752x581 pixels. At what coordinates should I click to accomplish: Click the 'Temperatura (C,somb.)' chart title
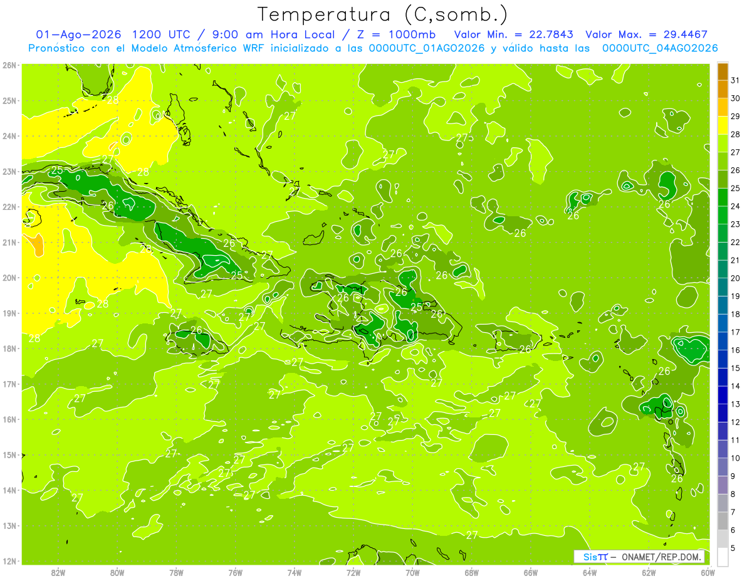(383, 15)
